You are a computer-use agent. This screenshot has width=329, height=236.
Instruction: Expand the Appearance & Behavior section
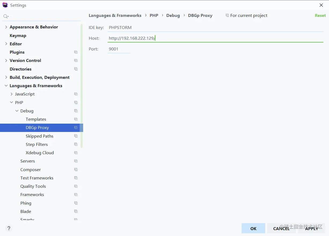coord(6,27)
